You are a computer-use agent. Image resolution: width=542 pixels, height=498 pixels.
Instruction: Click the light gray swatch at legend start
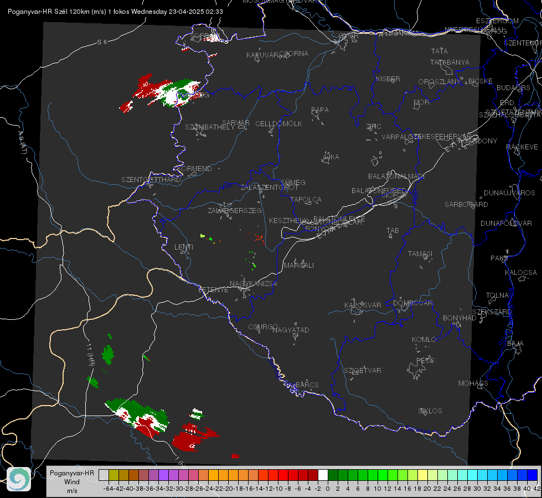(x=104, y=475)
